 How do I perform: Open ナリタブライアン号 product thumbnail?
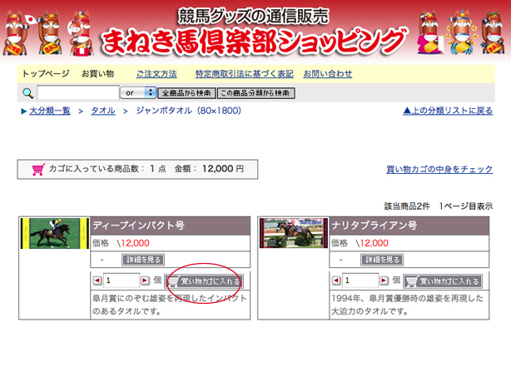[294, 233]
